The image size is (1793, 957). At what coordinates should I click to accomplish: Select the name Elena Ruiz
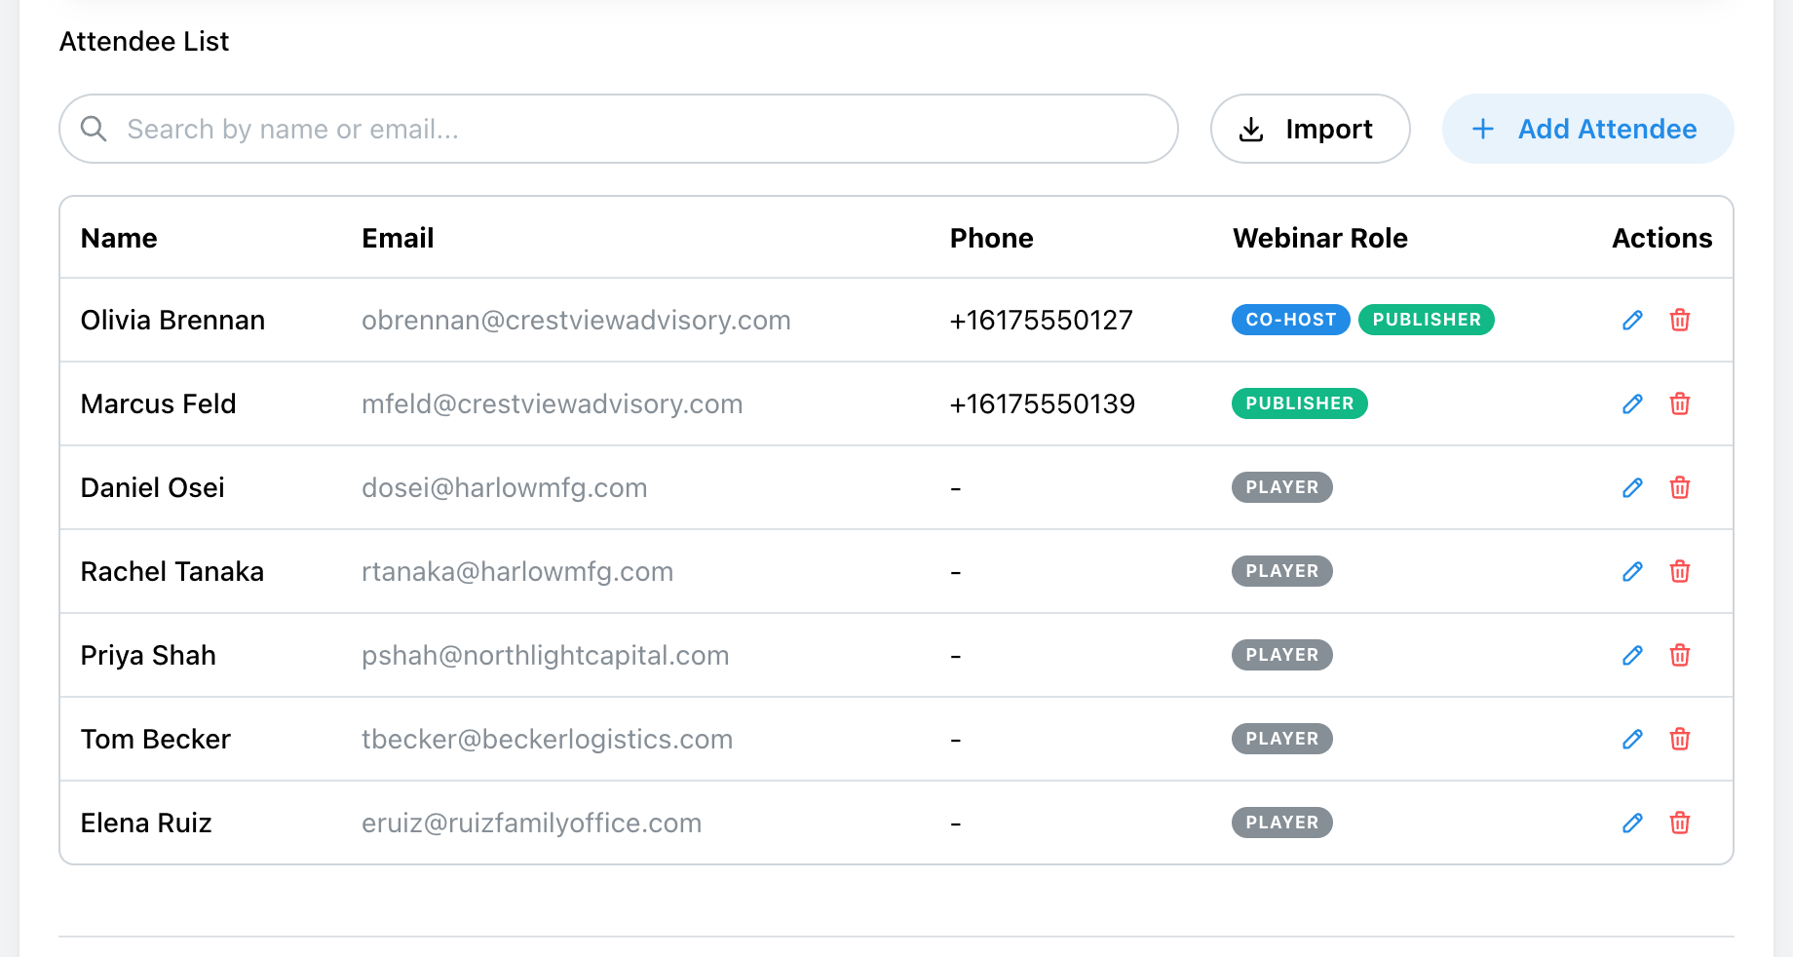(146, 823)
